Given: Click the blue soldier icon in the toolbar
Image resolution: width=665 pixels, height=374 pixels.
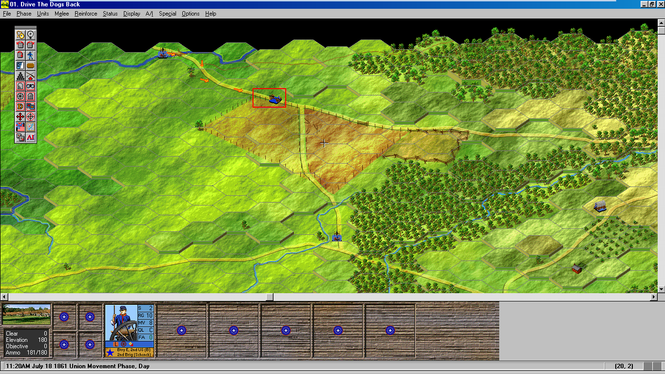Looking at the screenshot, I should click(31, 55).
